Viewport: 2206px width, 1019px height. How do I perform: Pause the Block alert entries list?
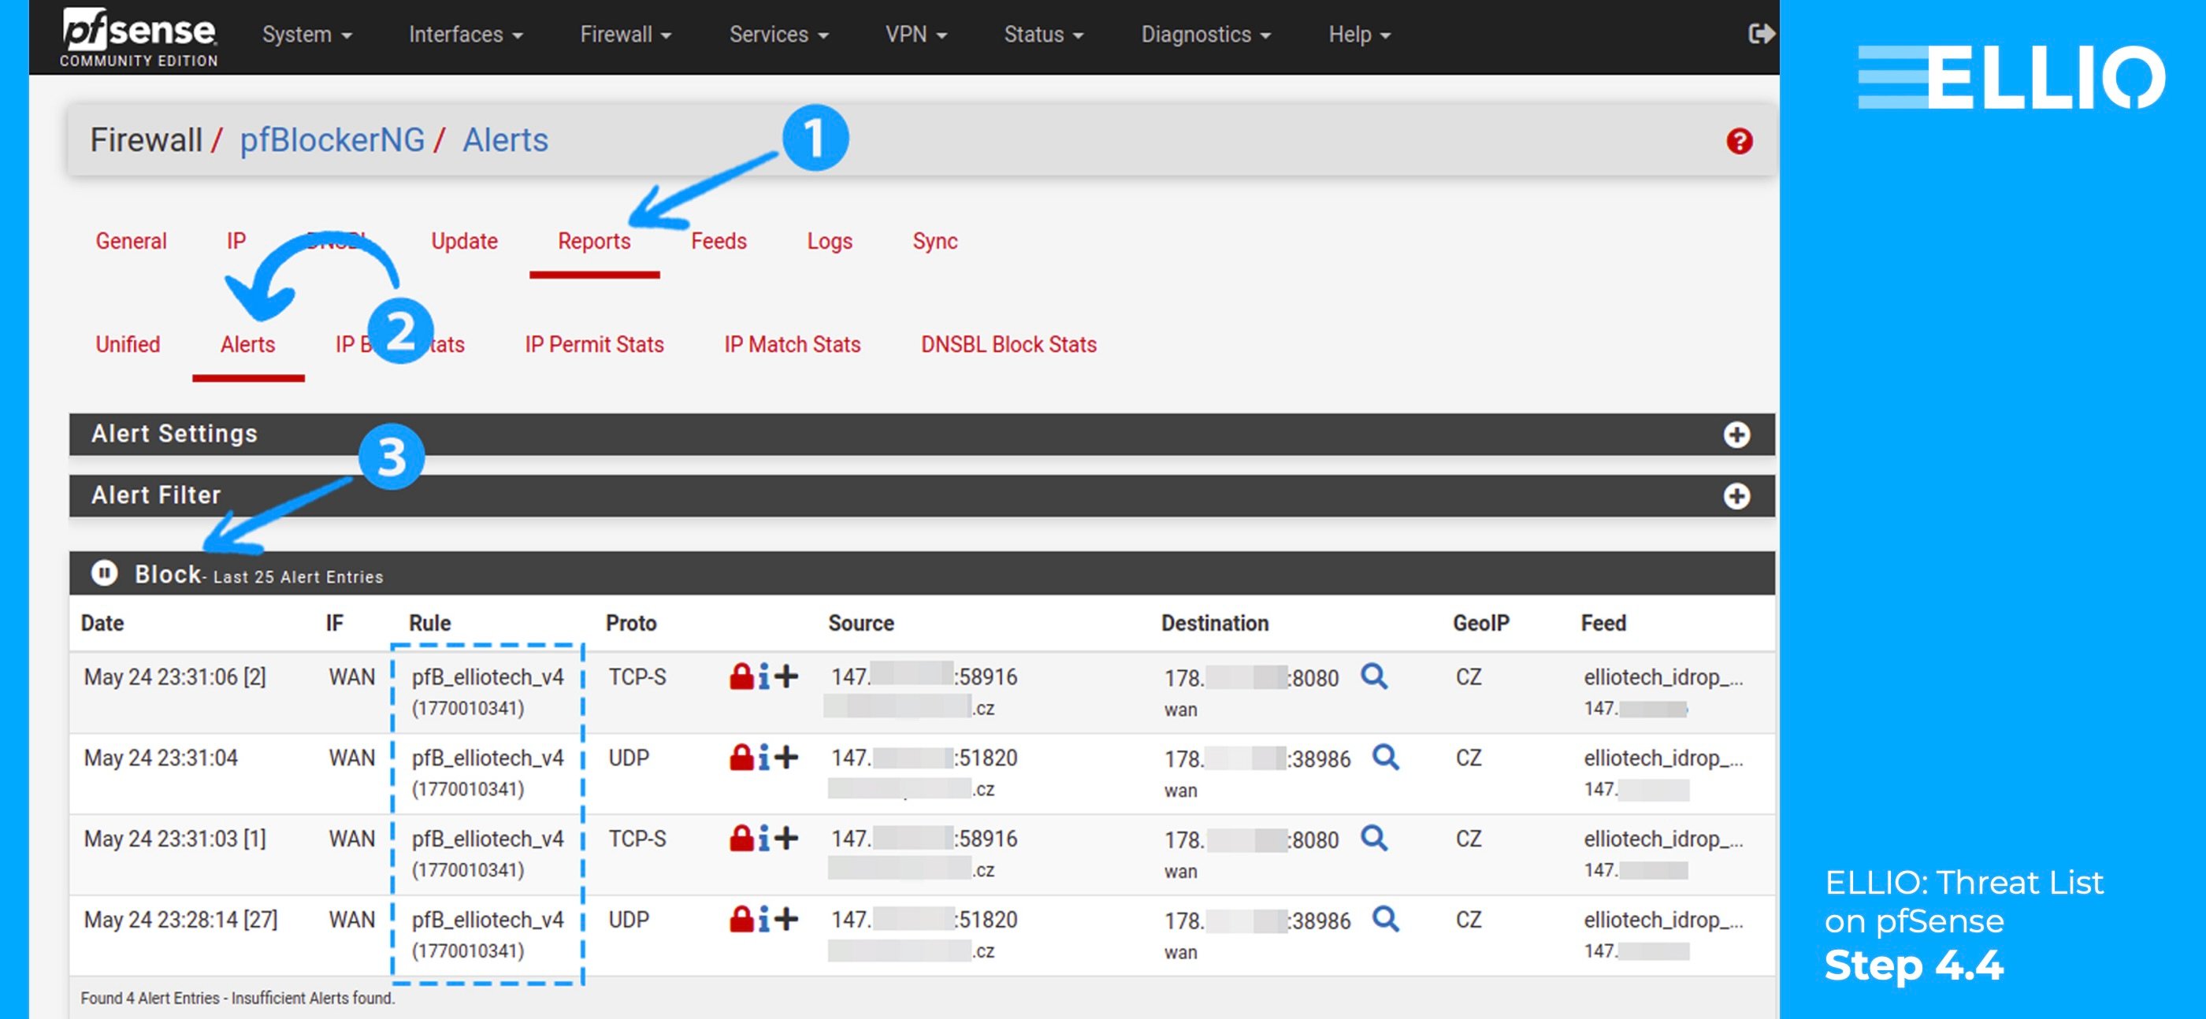click(106, 574)
